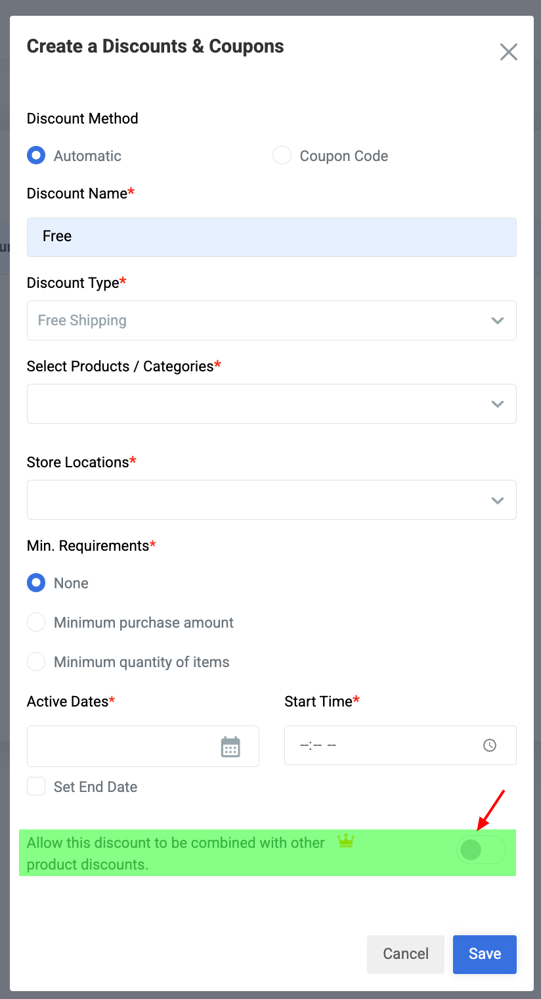Choose Minimum quantity of items option

[x=36, y=662]
